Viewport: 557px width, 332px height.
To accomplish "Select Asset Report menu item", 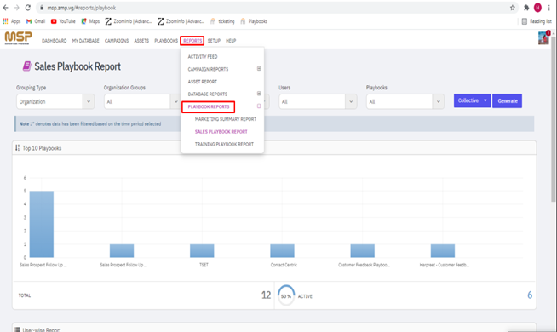I will (203, 82).
